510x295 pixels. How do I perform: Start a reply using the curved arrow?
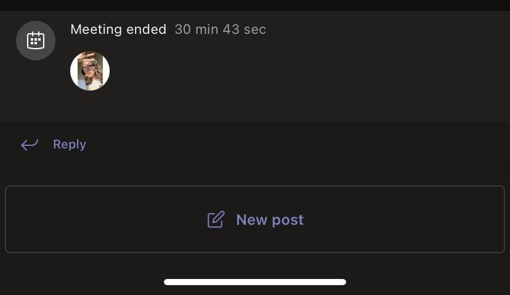[x=30, y=145]
